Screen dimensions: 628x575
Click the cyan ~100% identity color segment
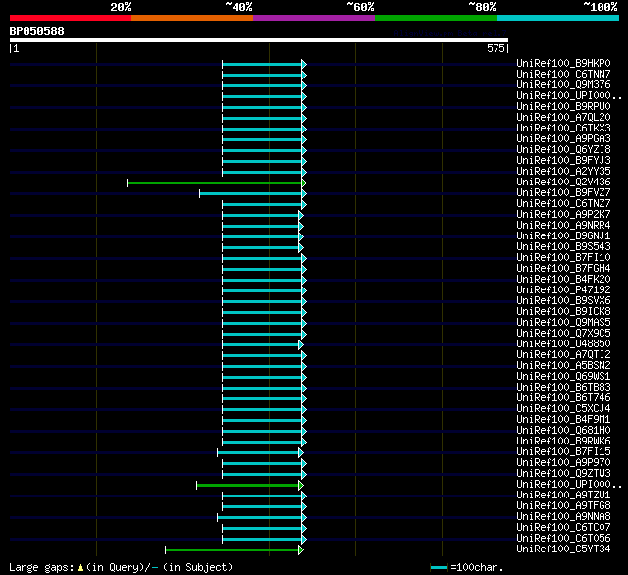coord(557,18)
